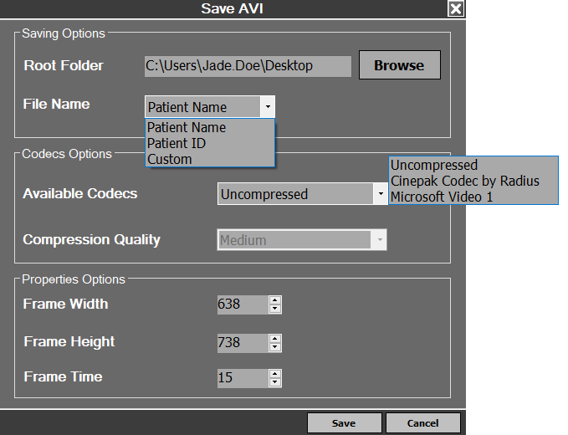The image size is (568, 435).
Task: Select Microsoft Video 1 codec
Action: tap(443, 197)
